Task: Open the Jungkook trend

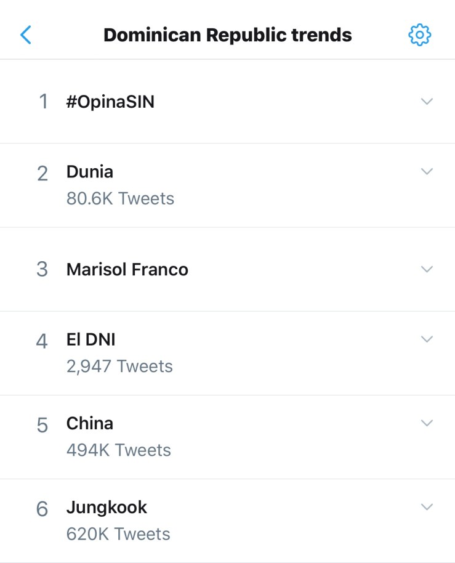Action: [107, 508]
